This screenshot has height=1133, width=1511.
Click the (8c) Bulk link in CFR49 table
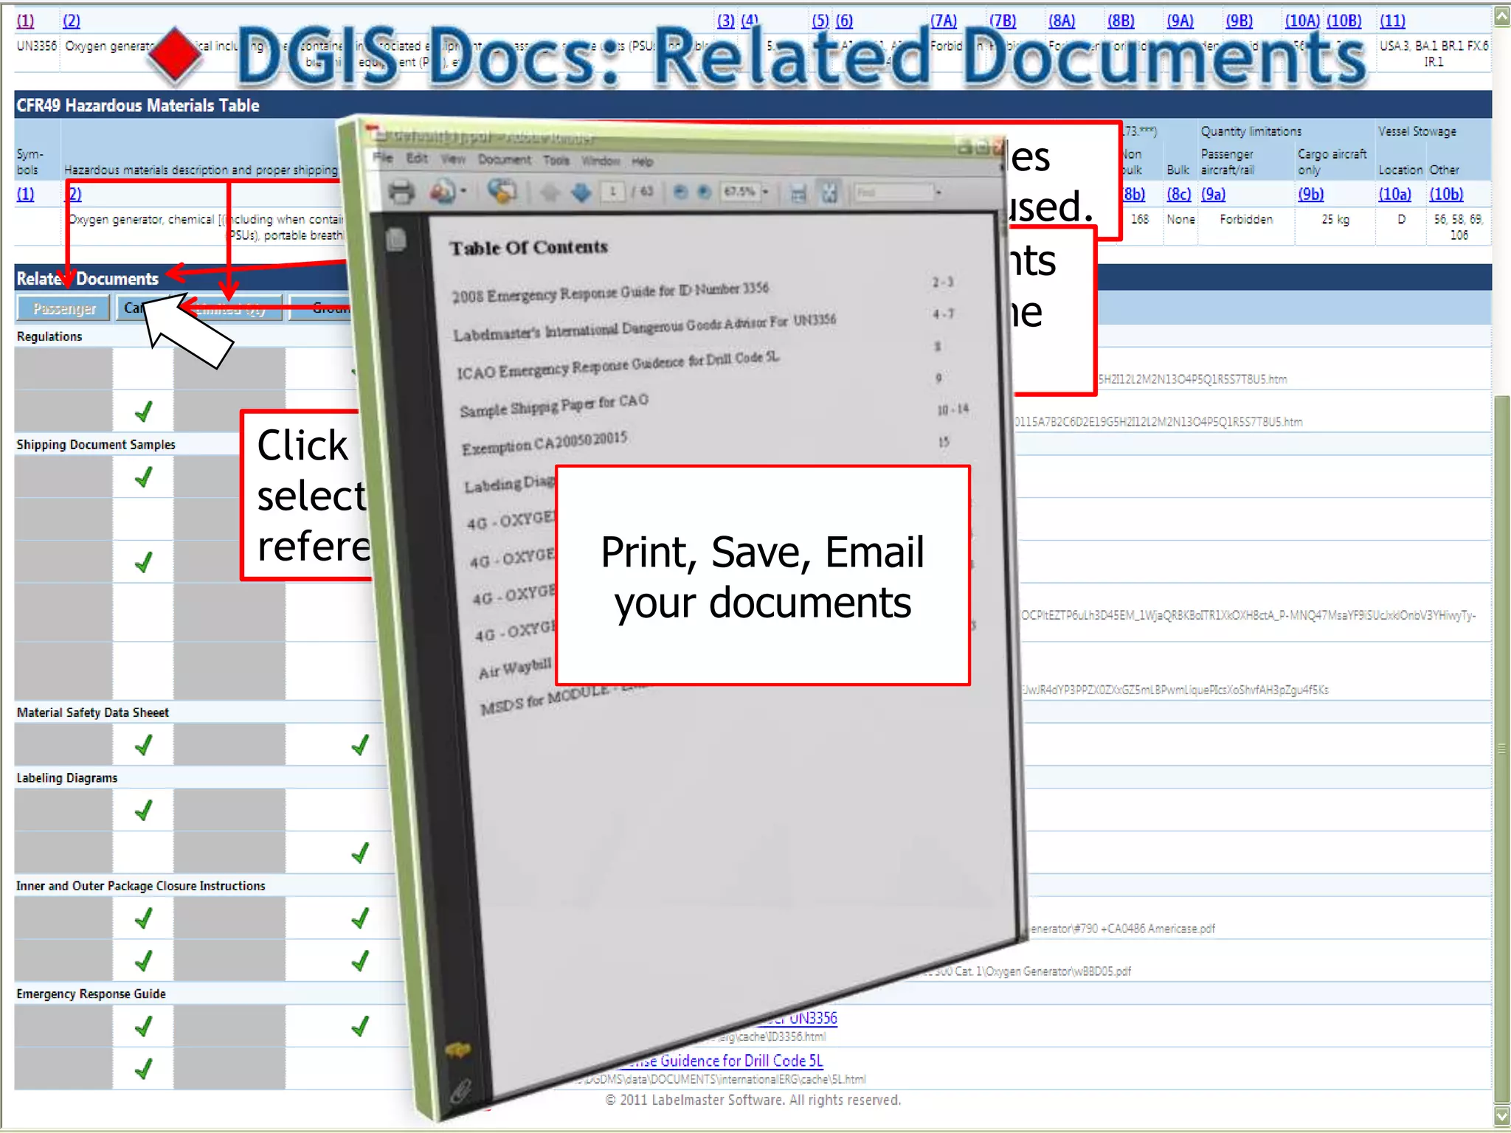coord(1178,194)
